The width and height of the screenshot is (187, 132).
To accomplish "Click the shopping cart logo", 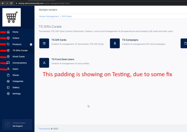I will tap(12, 17).
